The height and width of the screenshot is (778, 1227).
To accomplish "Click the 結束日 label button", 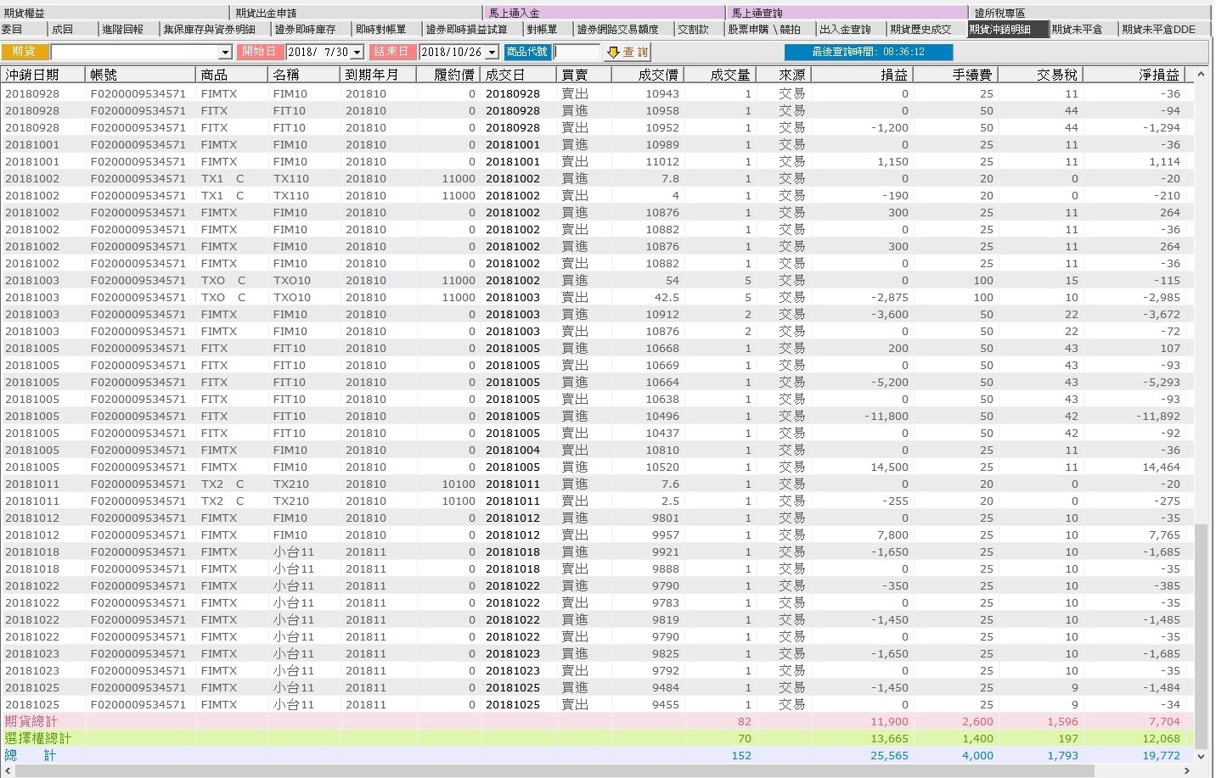I will (391, 52).
